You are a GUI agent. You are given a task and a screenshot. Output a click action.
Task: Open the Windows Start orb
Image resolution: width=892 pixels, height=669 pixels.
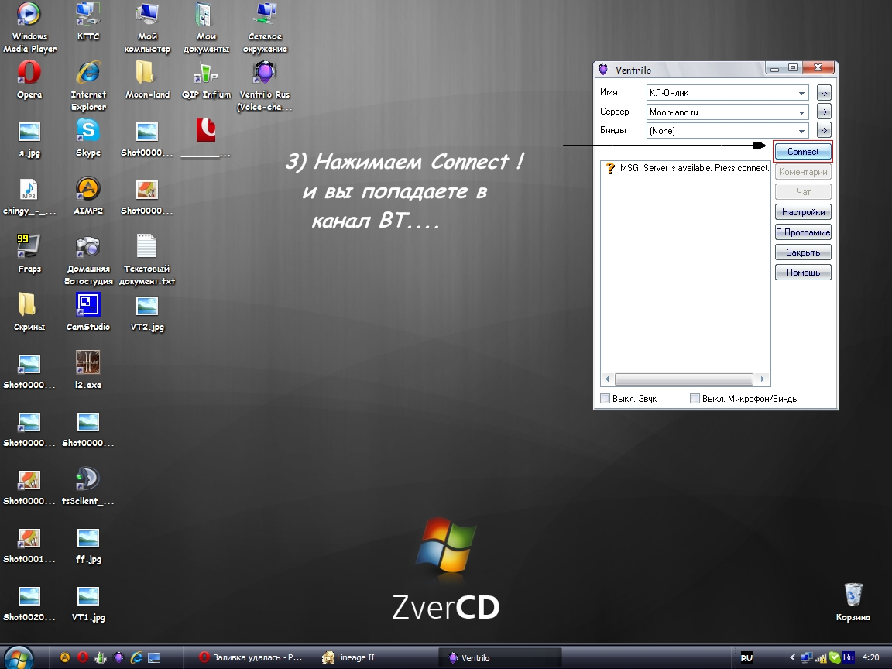click(19, 657)
